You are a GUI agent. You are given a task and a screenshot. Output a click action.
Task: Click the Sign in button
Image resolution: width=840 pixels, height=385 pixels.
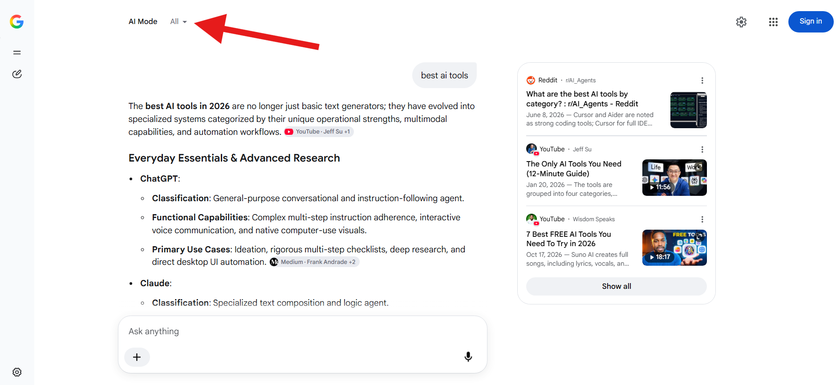811,21
